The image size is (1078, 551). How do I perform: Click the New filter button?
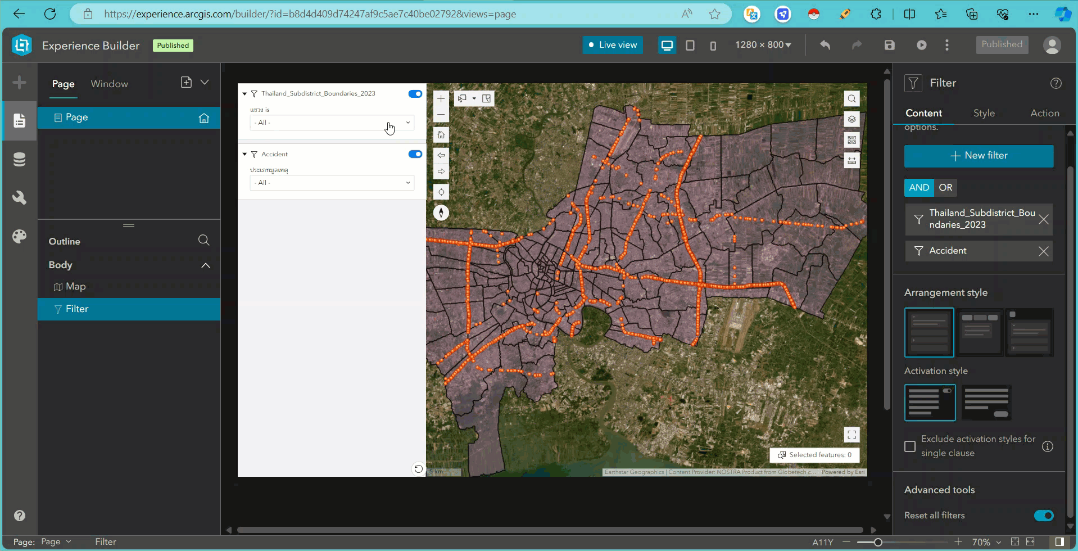tap(979, 156)
